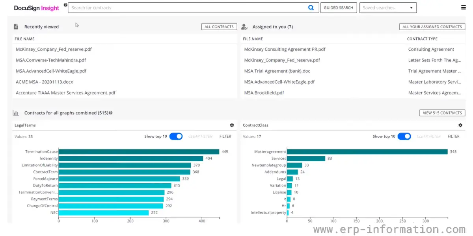Select the ChangeOfControl bar

[x=111, y=206]
